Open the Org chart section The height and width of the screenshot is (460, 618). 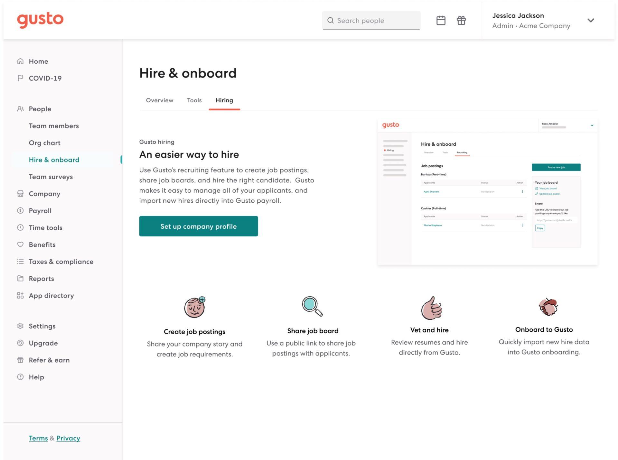pos(44,142)
